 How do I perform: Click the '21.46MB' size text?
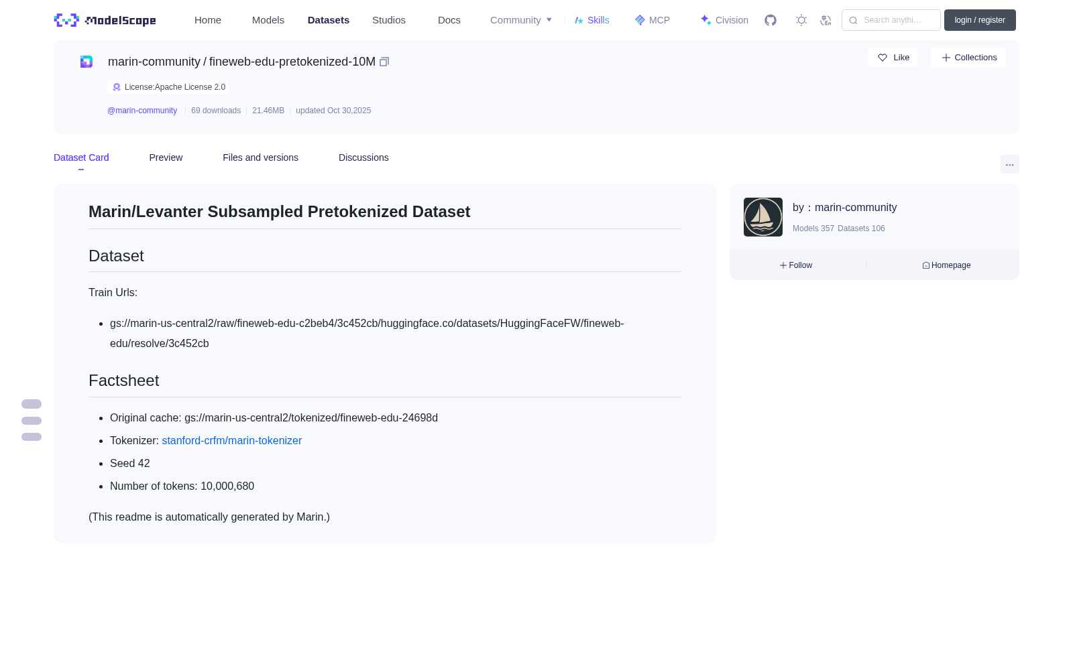click(x=268, y=111)
